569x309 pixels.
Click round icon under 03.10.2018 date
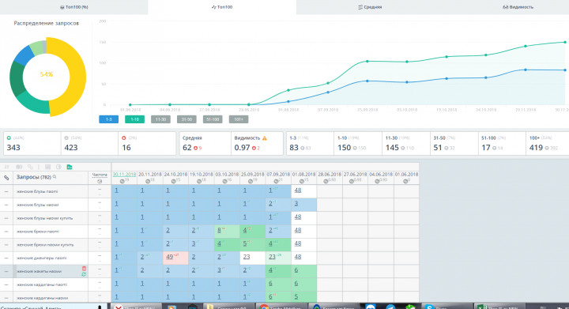point(225,181)
